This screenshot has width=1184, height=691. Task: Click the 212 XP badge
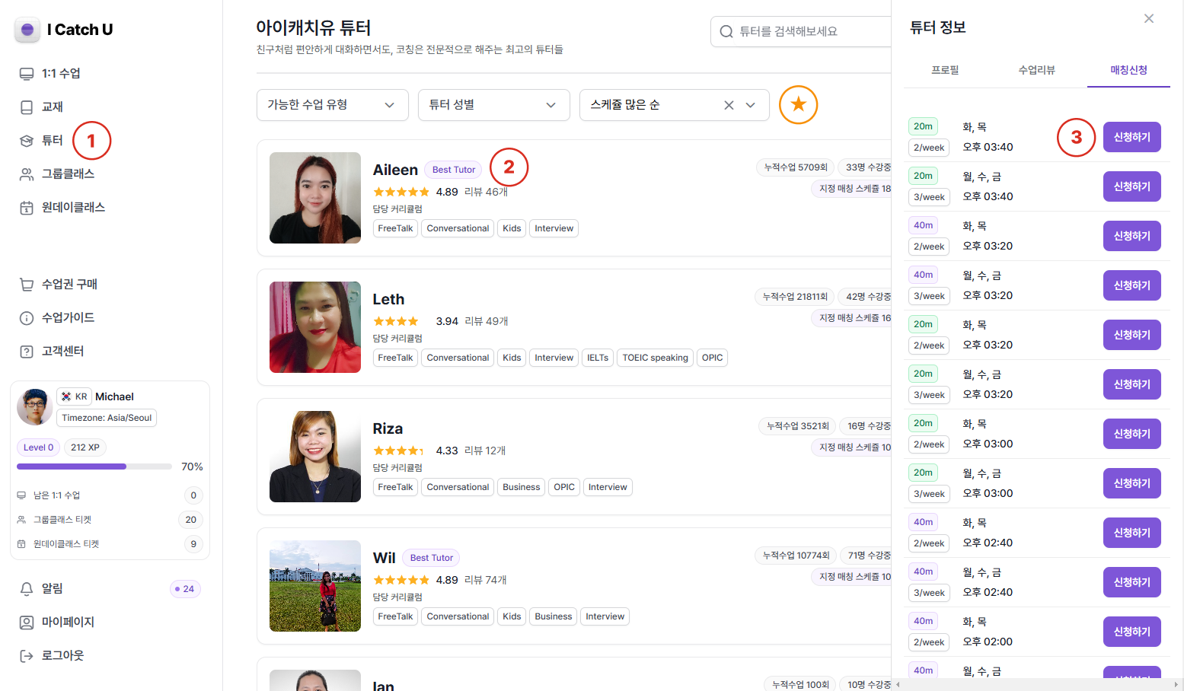coord(85,447)
